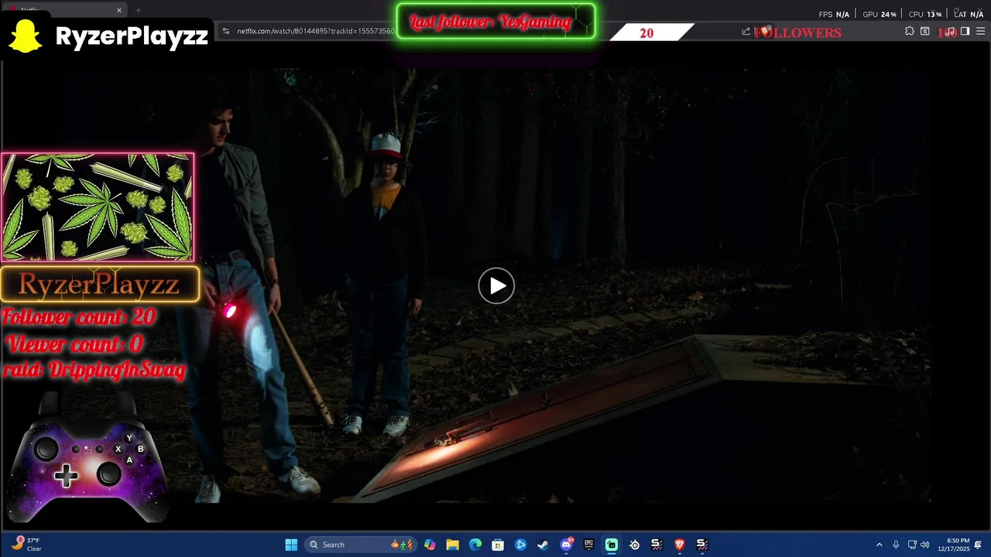Launch Copilot from the taskbar
The image size is (991, 557).
(430, 545)
